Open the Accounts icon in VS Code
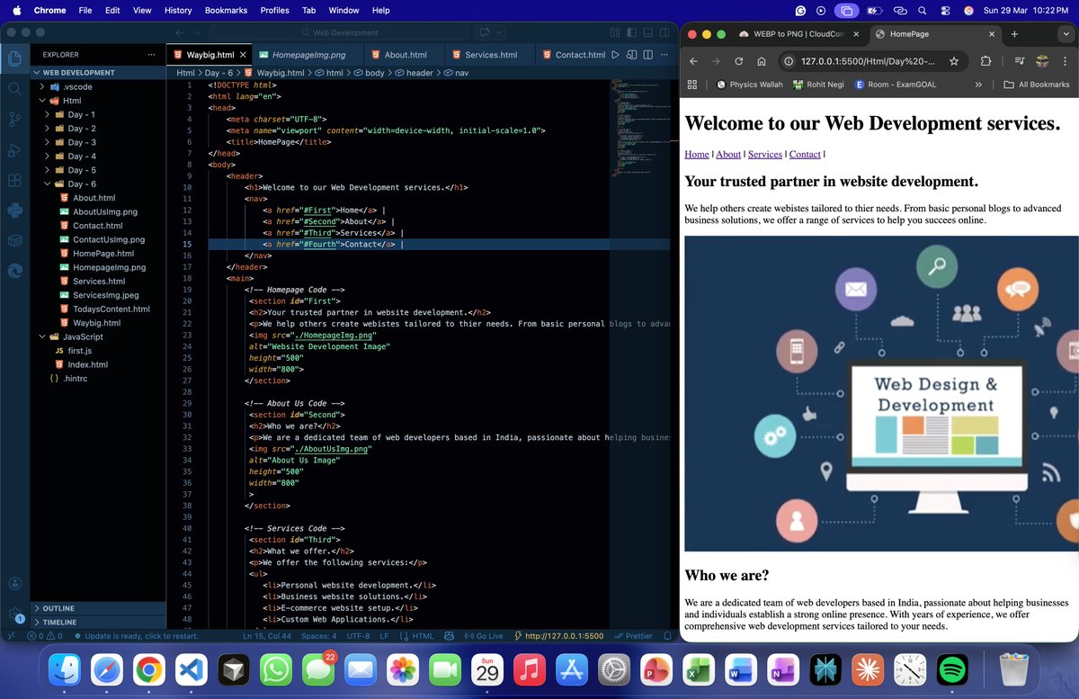1079x699 pixels. [x=14, y=585]
